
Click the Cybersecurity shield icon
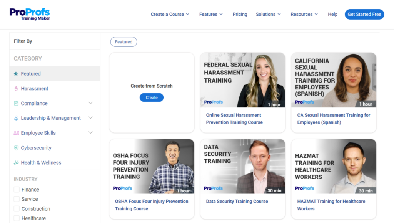coord(16,148)
